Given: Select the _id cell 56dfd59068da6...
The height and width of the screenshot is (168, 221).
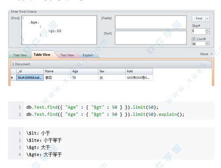Looking at the screenshot, I should point(30,77).
